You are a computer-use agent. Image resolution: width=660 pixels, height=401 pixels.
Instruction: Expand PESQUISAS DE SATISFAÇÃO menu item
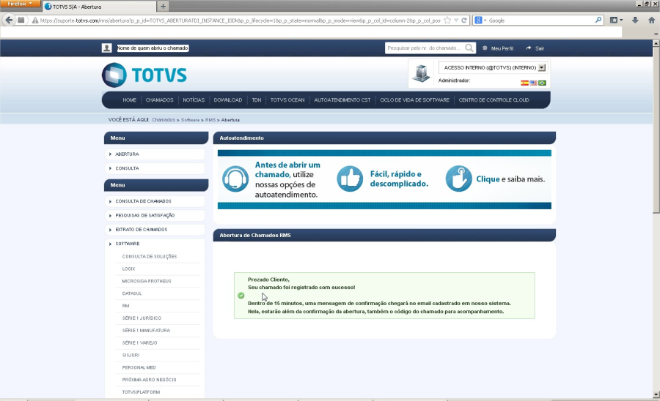point(155,215)
